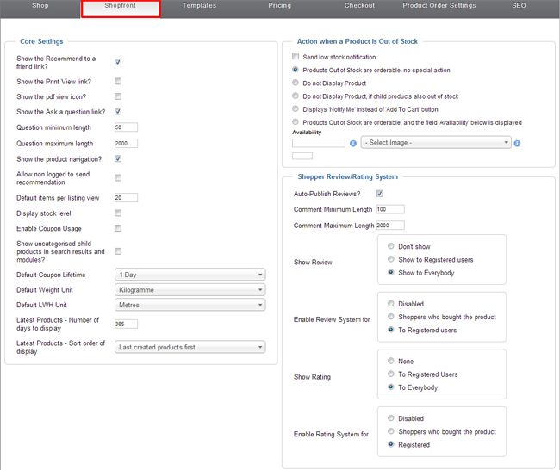The height and width of the screenshot is (470, 560).
Task: Switch to the Templates tab
Action: [199, 6]
